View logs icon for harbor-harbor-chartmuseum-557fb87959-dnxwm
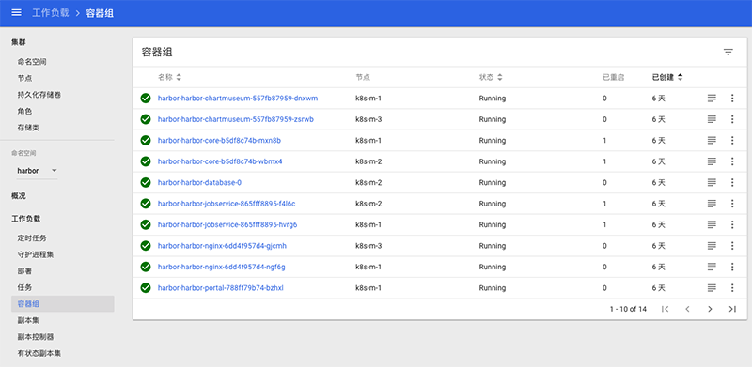752x367 pixels. pos(712,99)
